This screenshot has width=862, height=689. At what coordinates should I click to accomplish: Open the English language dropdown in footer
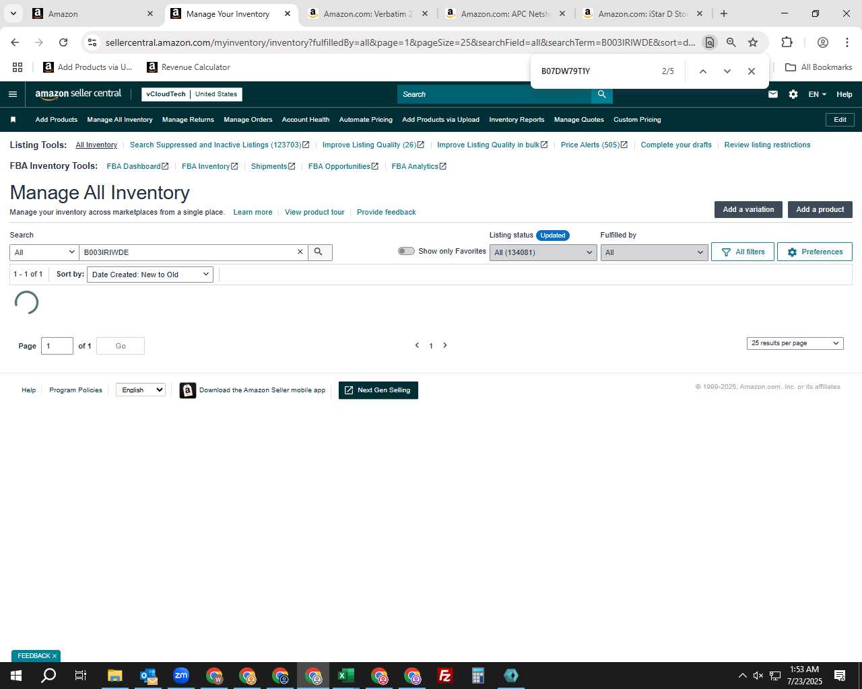click(x=141, y=390)
